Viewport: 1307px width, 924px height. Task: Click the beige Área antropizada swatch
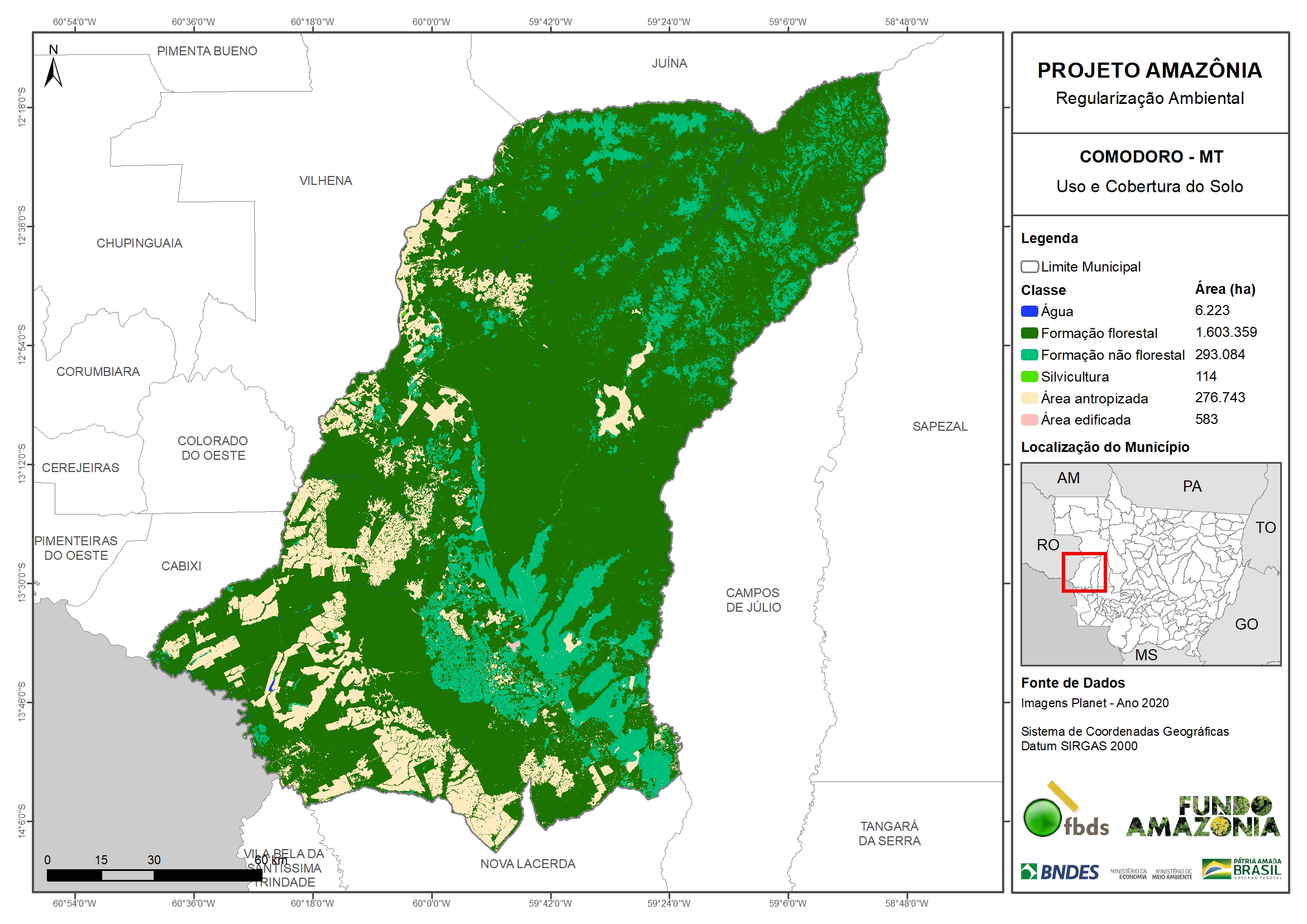pos(1029,398)
